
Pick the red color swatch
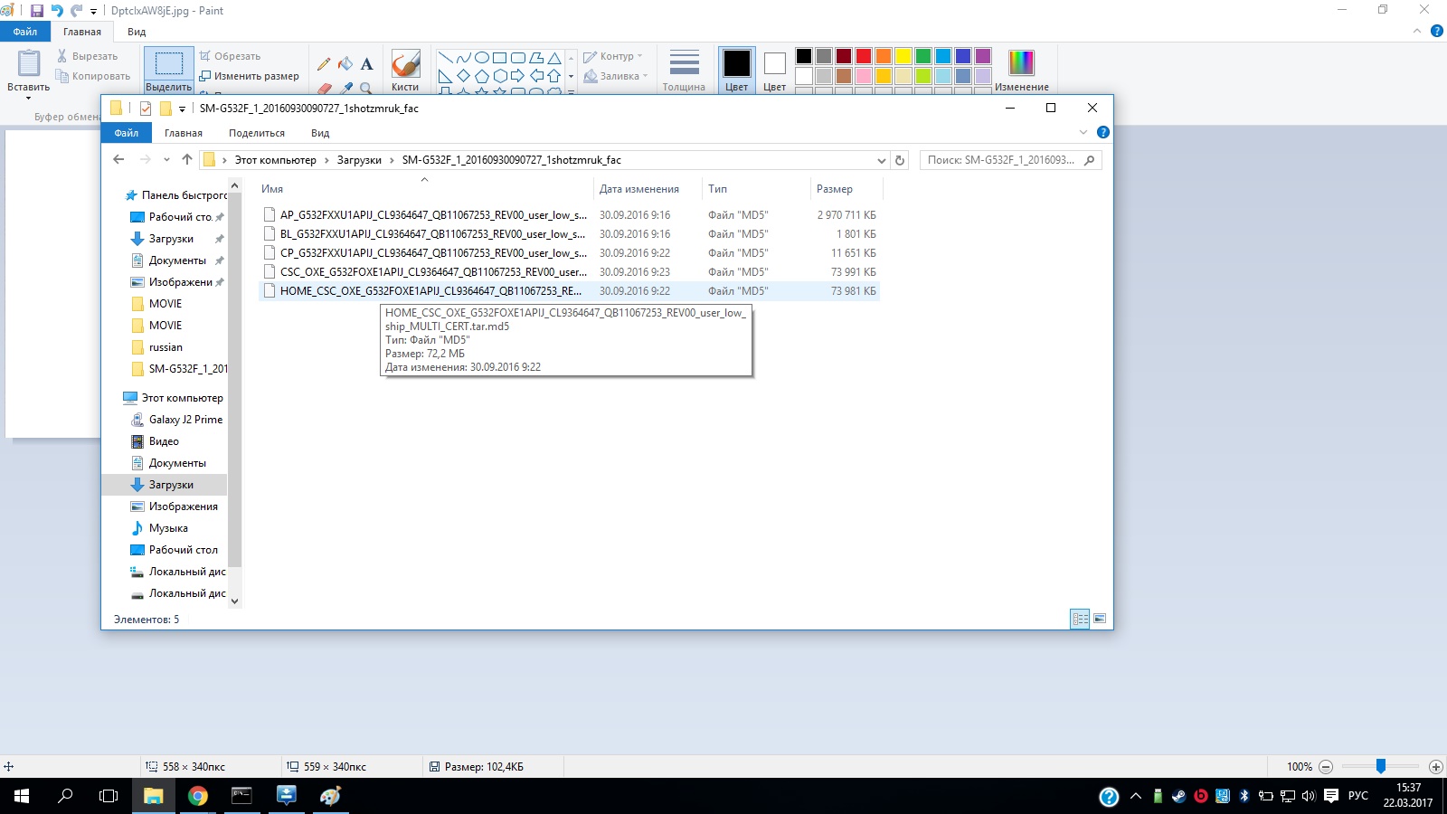[864, 56]
